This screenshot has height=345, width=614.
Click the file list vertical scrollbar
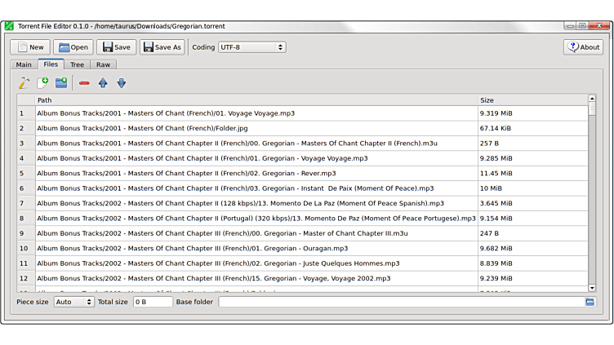click(x=592, y=196)
